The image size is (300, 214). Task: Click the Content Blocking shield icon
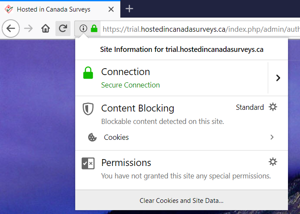click(x=88, y=109)
